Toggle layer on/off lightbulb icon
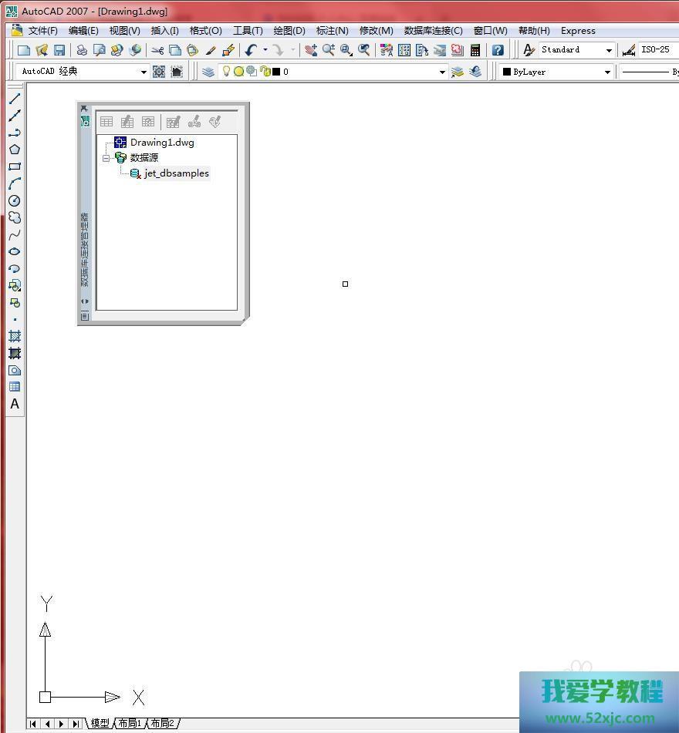 pos(226,72)
